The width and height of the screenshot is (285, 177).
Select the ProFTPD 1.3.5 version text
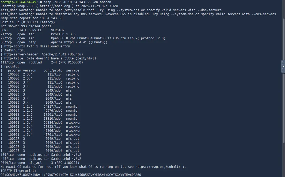point(64,34)
